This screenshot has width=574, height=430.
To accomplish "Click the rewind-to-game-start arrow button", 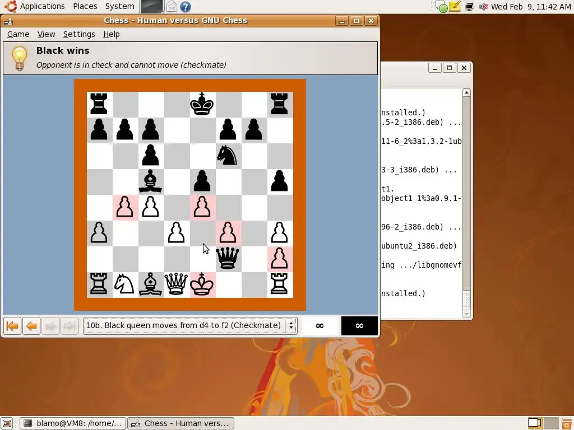I will [12, 325].
